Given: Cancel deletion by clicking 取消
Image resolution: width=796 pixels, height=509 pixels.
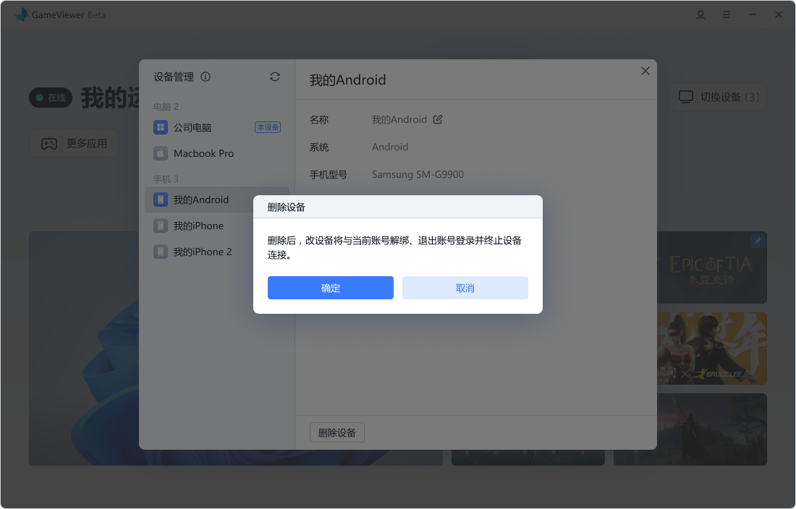Looking at the screenshot, I should click(465, 288).
